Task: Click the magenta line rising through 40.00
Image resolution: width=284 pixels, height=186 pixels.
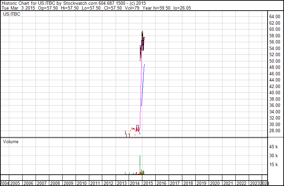Action: (x=141, y=92)
